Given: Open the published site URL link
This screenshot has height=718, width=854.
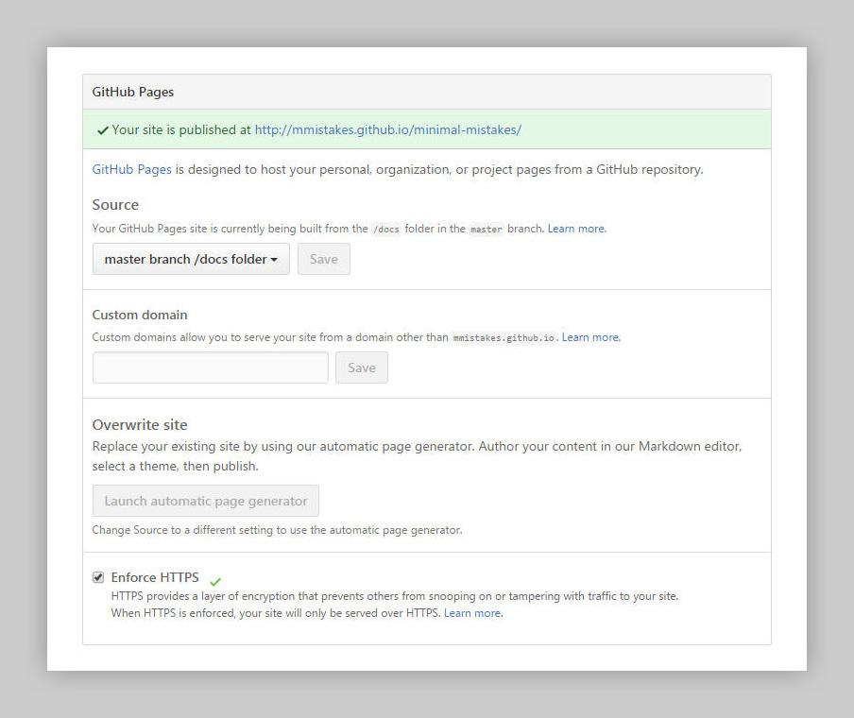Looking at the screenshot, I should [x=388, y=129].
